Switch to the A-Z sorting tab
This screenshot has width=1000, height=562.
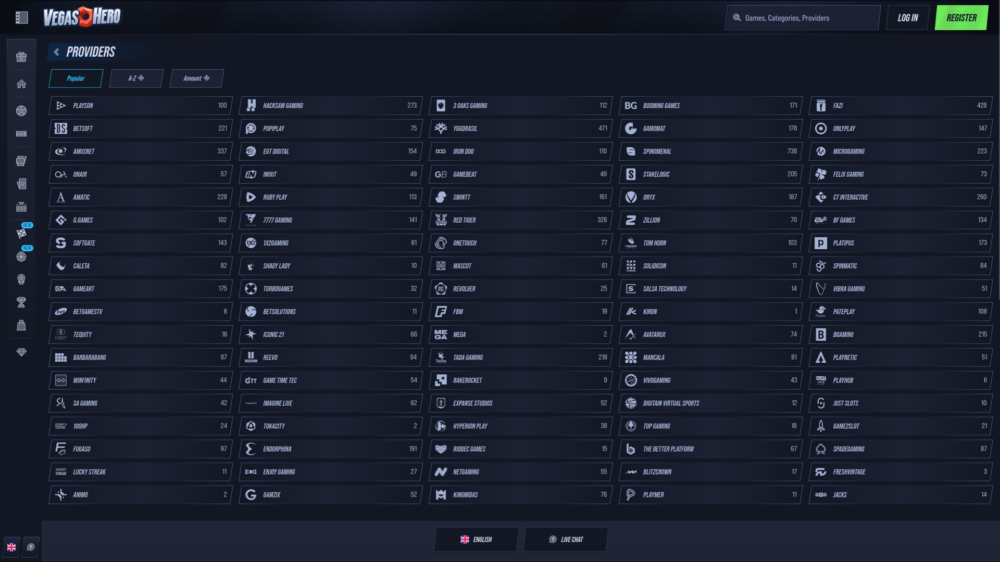135,78
